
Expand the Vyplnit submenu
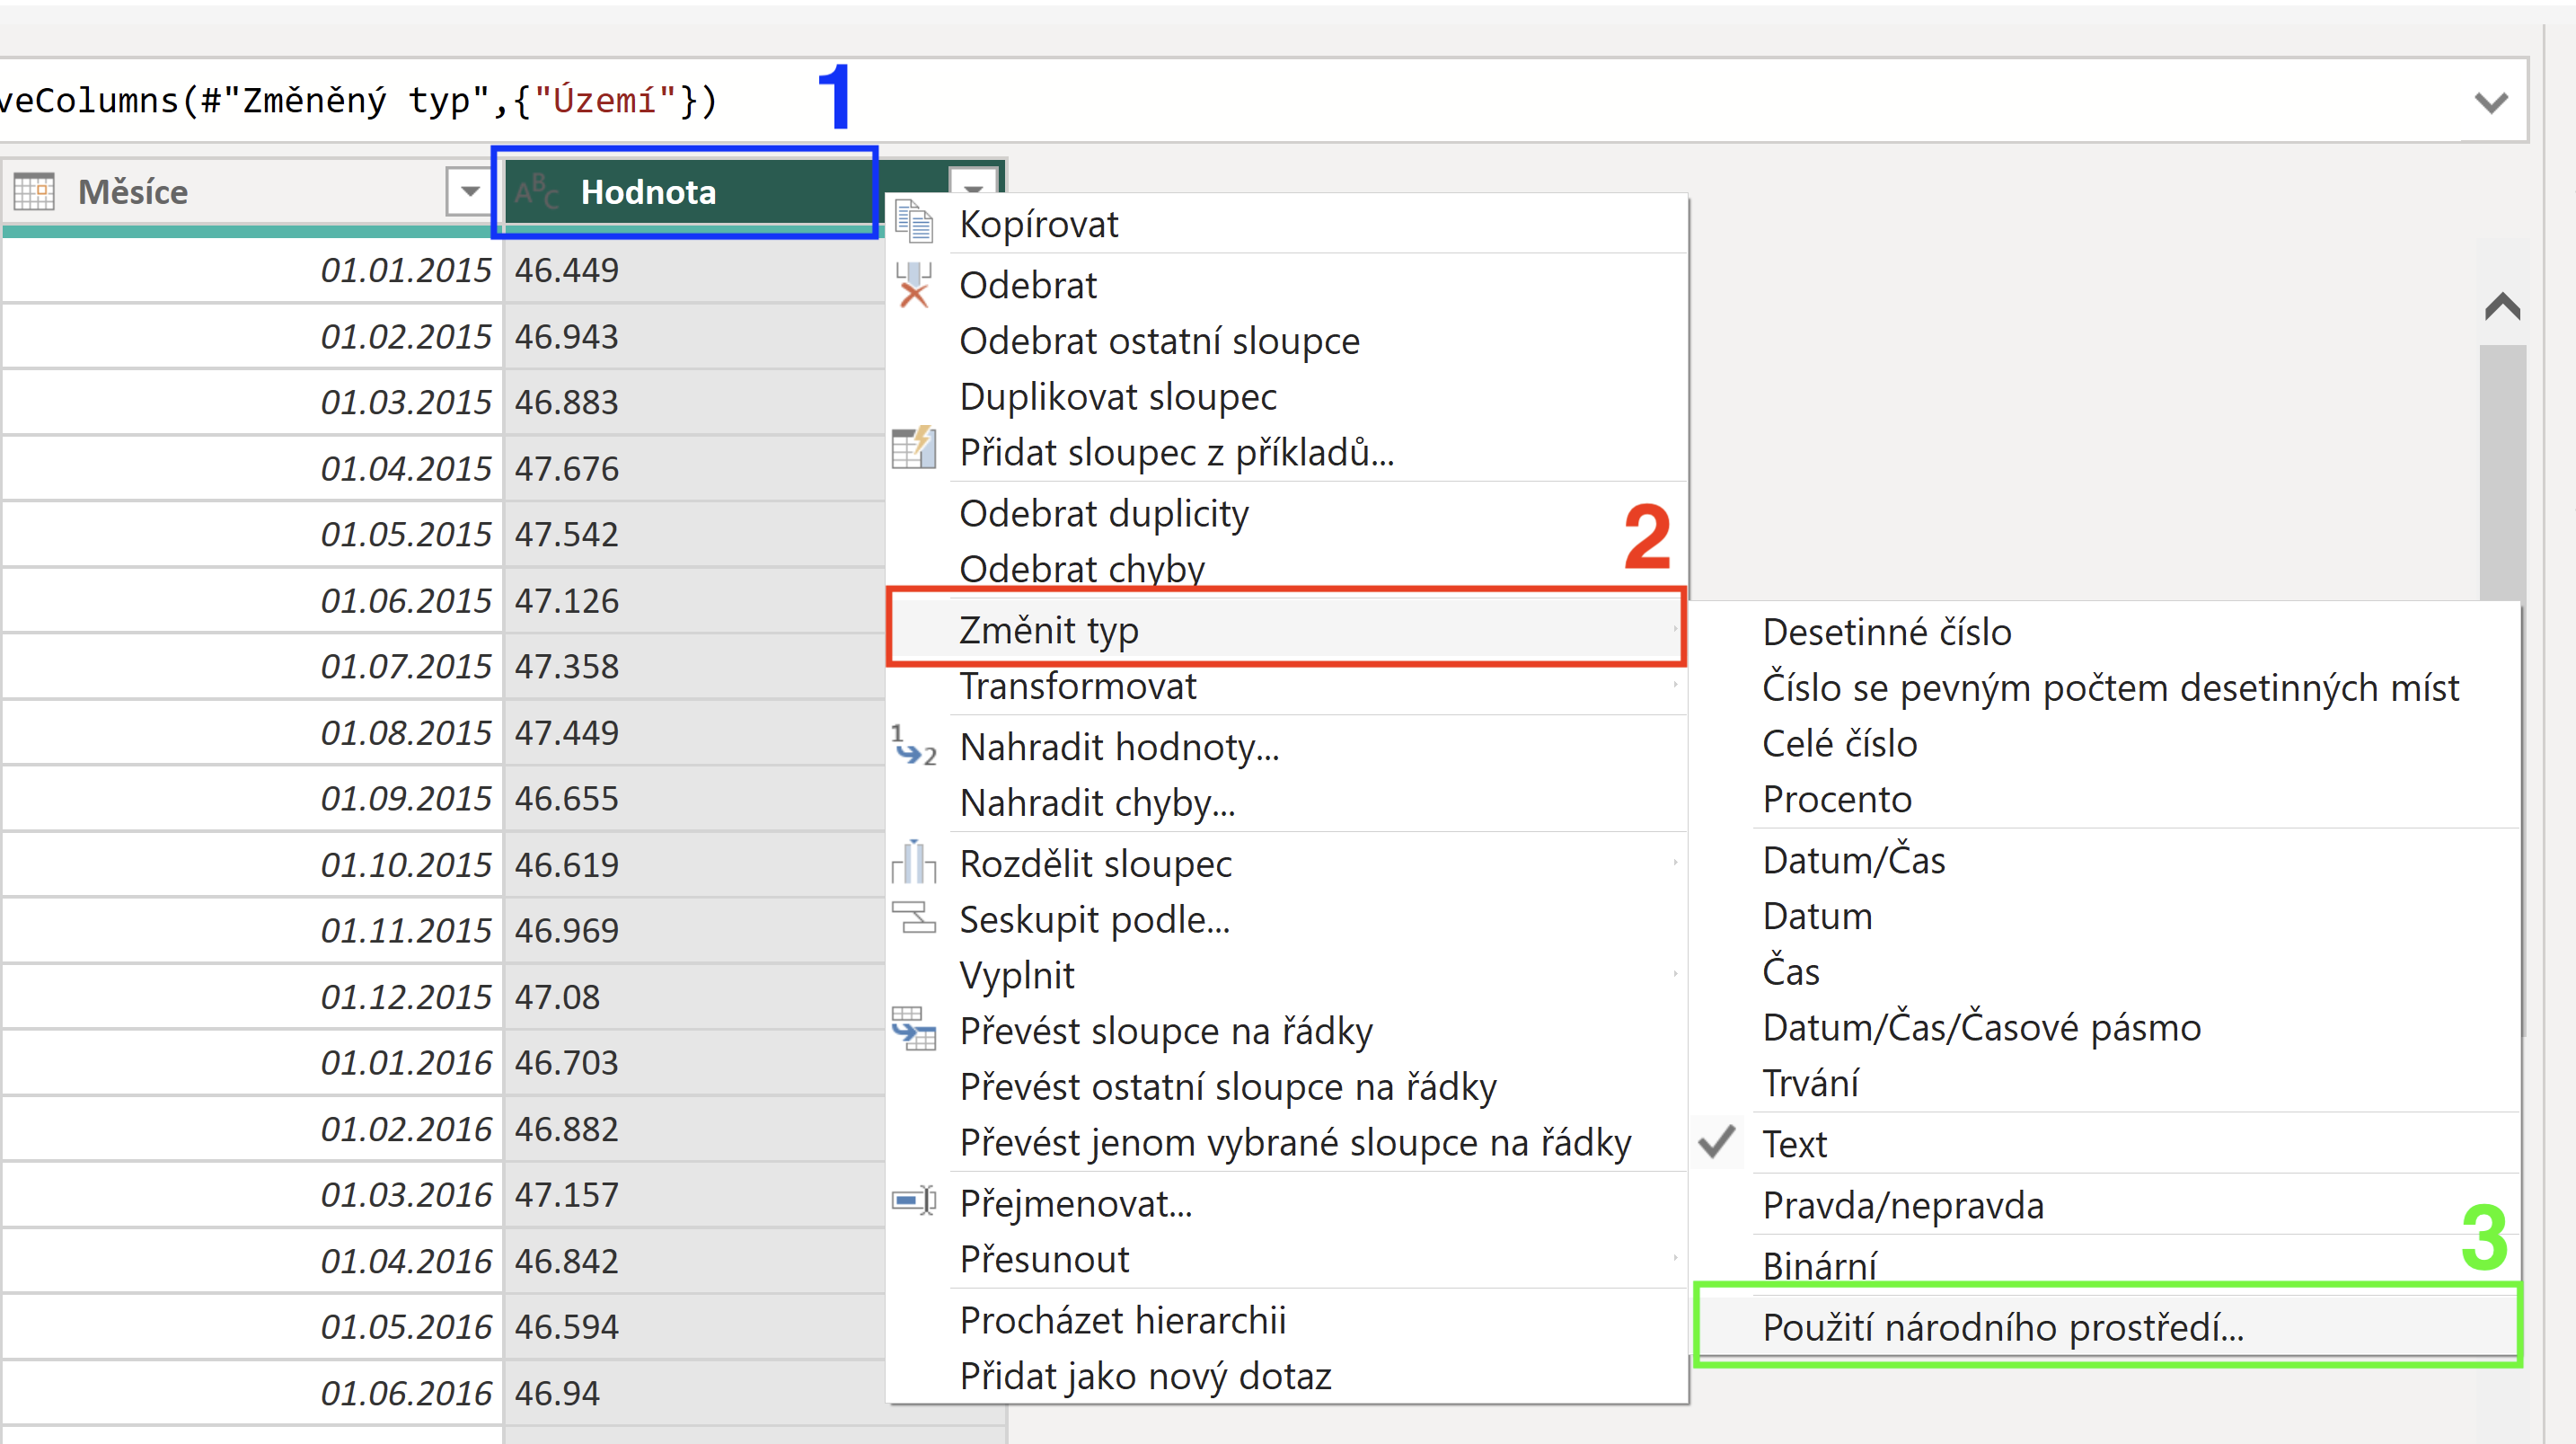point(1675,974)
